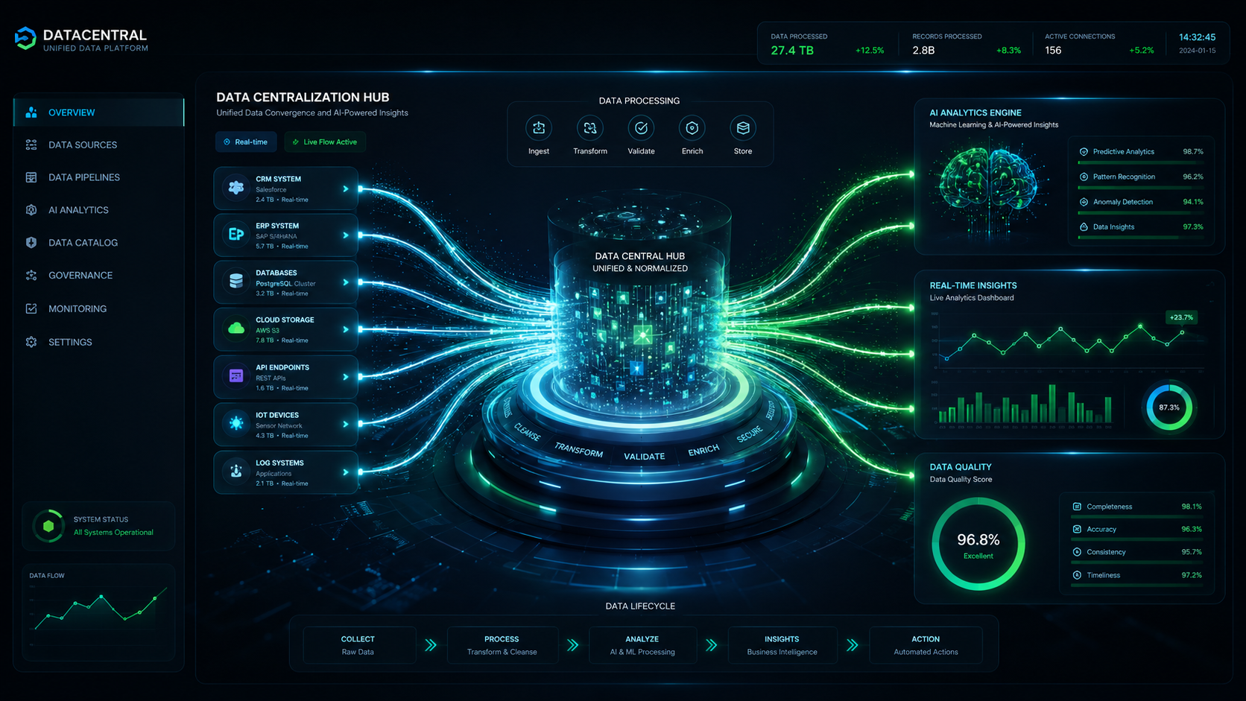Expand the Log Systems arrow
The image size is (1246, 701).
click(346, 472)
